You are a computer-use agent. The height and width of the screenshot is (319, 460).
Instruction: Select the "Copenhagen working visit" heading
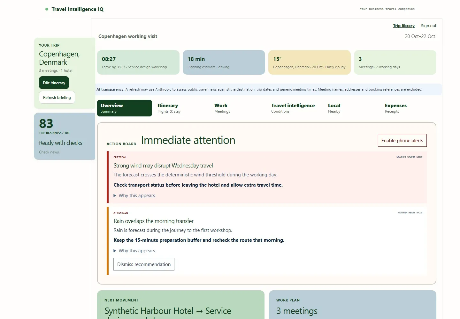pos(128,36)
